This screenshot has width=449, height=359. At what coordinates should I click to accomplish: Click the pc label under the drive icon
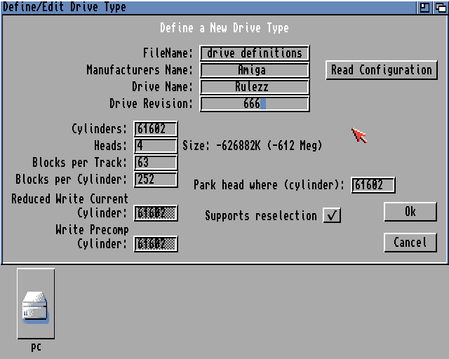[36, 347]
